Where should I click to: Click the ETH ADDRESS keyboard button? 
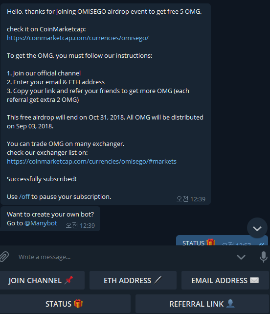133,280
